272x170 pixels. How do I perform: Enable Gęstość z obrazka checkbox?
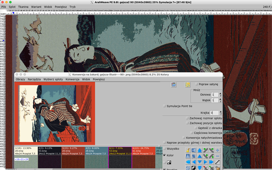click(x=196, y=128)
